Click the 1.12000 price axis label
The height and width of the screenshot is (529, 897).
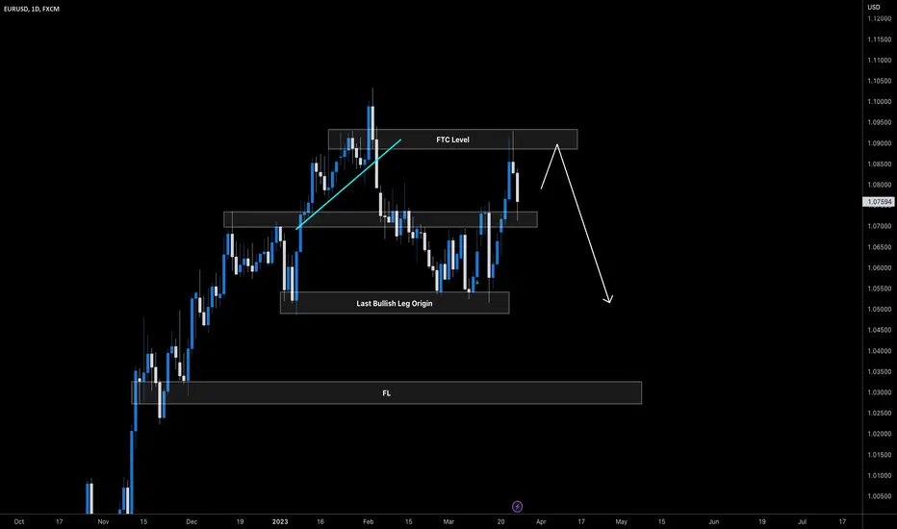pos(880,19)
